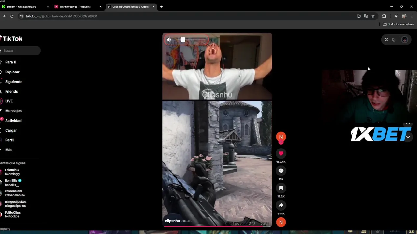Open Perfil in sidebar
Screen dimensions: 417x234
tap(9, 140)
